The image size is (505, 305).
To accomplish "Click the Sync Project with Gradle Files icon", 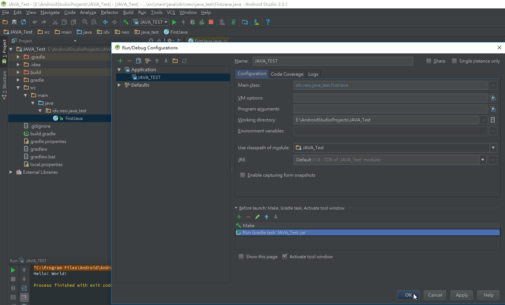I will (233, 22).
